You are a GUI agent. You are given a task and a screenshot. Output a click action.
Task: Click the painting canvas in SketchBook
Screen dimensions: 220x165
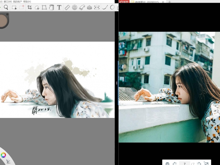(57, 80)
